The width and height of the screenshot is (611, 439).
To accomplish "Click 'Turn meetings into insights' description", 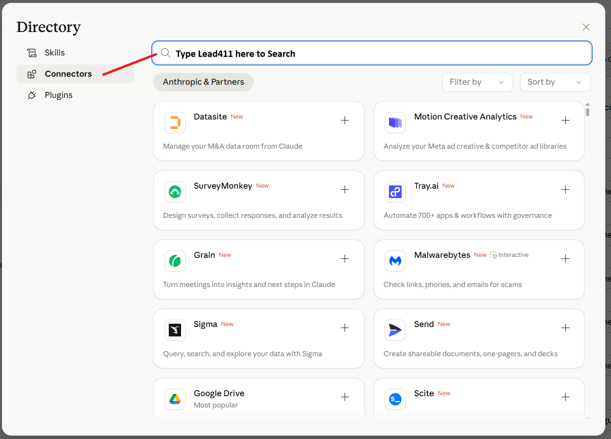I will 249,285.
